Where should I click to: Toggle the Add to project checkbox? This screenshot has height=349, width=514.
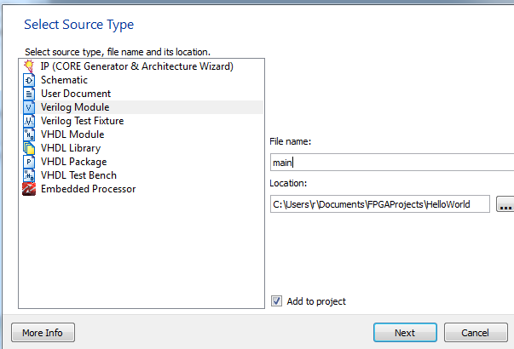(x=276, y=300)
